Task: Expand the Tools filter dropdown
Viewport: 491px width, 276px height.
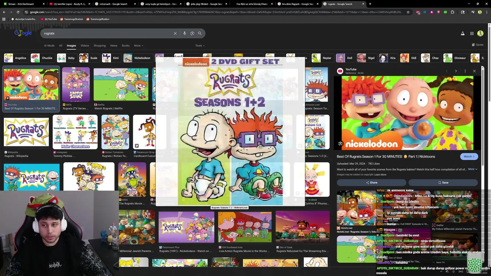Action: click(199, 46)
